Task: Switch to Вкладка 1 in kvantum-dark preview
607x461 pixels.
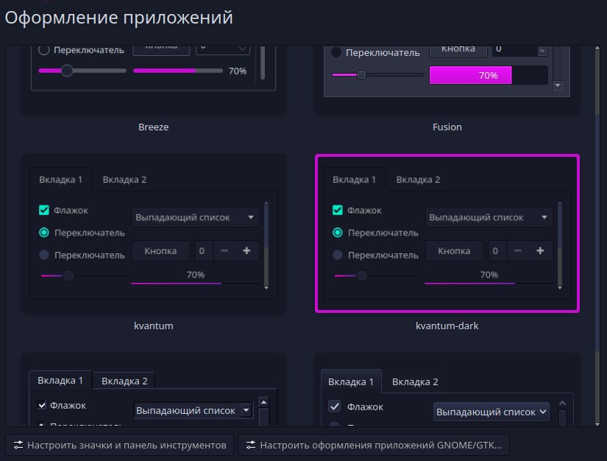Action: (354, 180)
